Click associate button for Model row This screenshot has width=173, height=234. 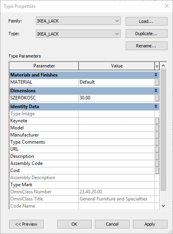coord(157,128)
